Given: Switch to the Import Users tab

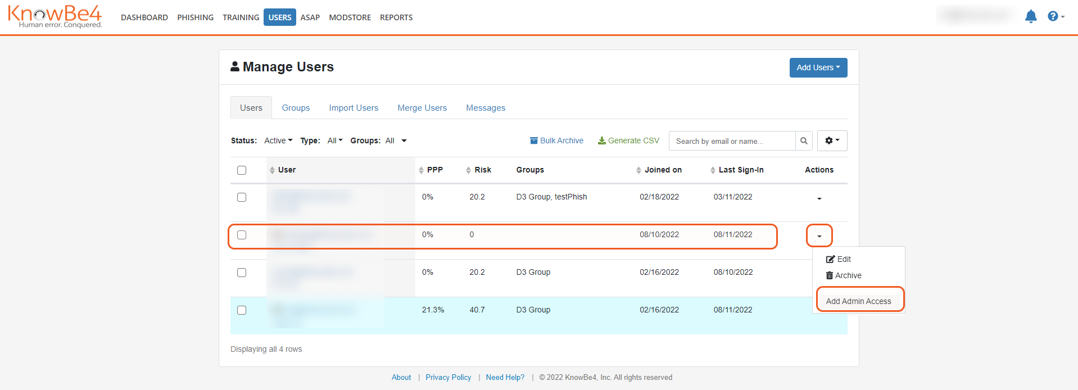Looking at the screenshot, I should [354, 108].
